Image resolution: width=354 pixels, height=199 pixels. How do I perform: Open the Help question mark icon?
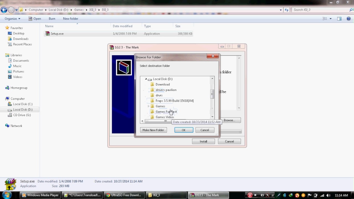point(348,19)
